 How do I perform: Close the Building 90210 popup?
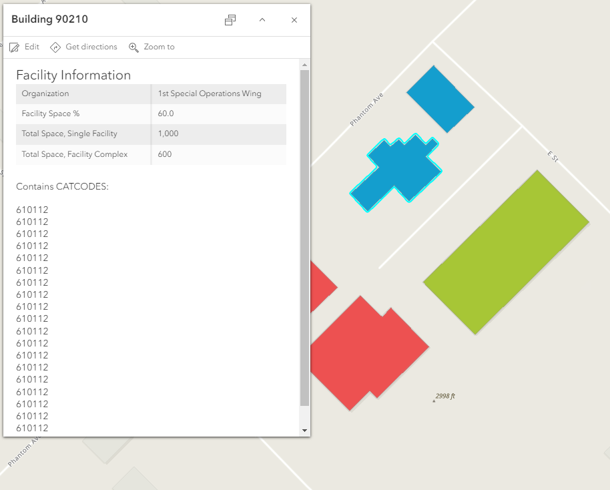294,20
